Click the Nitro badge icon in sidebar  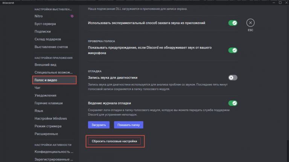point(72,16)
